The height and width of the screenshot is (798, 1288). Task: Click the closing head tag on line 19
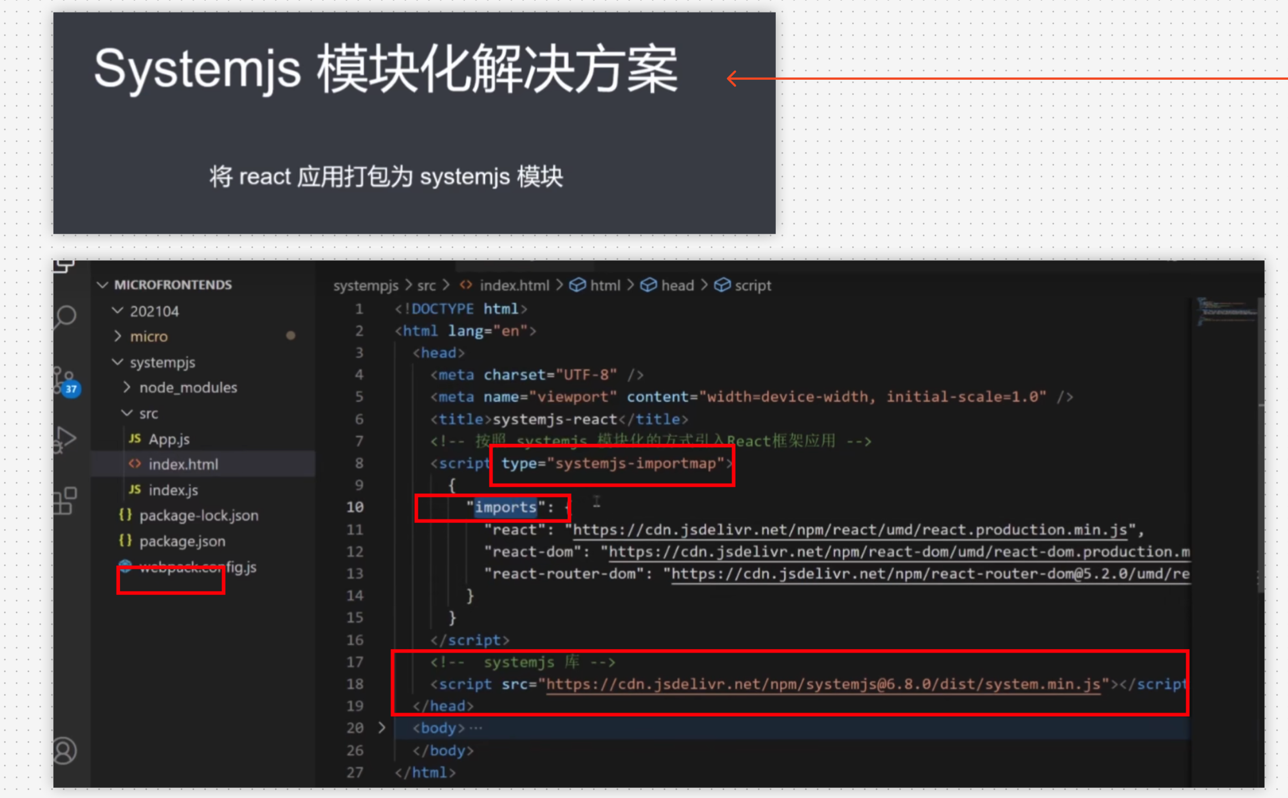pyautogui.click(x=443, y=706)
